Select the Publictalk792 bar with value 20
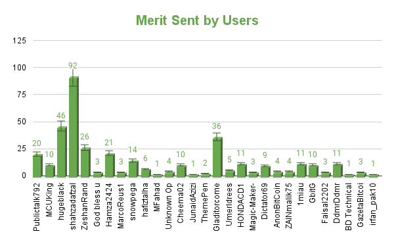The height and width of the screenshot is (244, 394). 37,166
